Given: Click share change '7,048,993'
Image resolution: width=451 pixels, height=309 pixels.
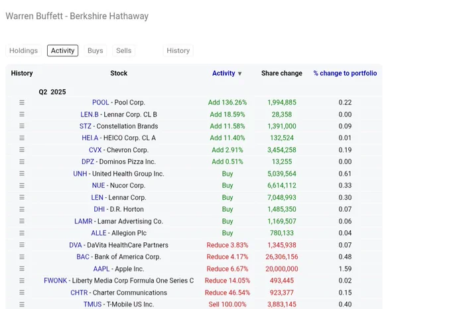Looking at the screenshot, I should (282, 197).
